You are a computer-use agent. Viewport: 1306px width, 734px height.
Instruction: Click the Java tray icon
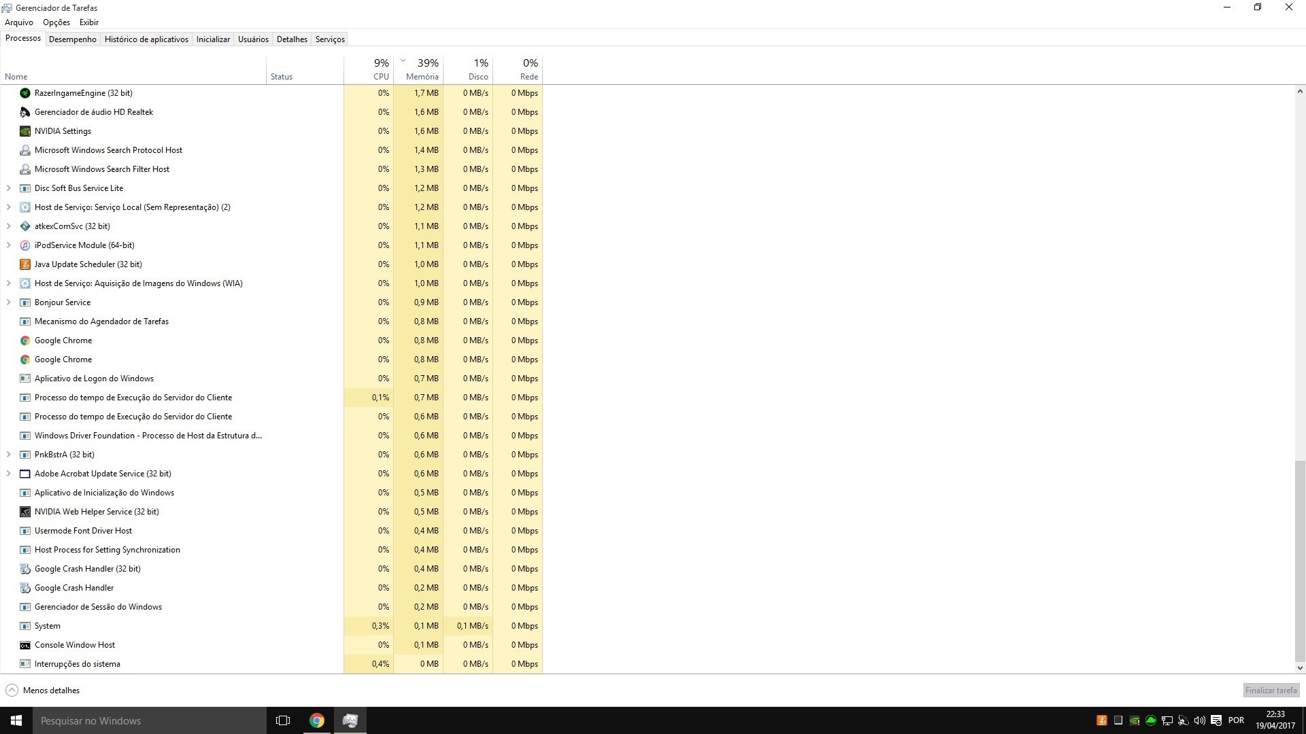point(1101,720)
